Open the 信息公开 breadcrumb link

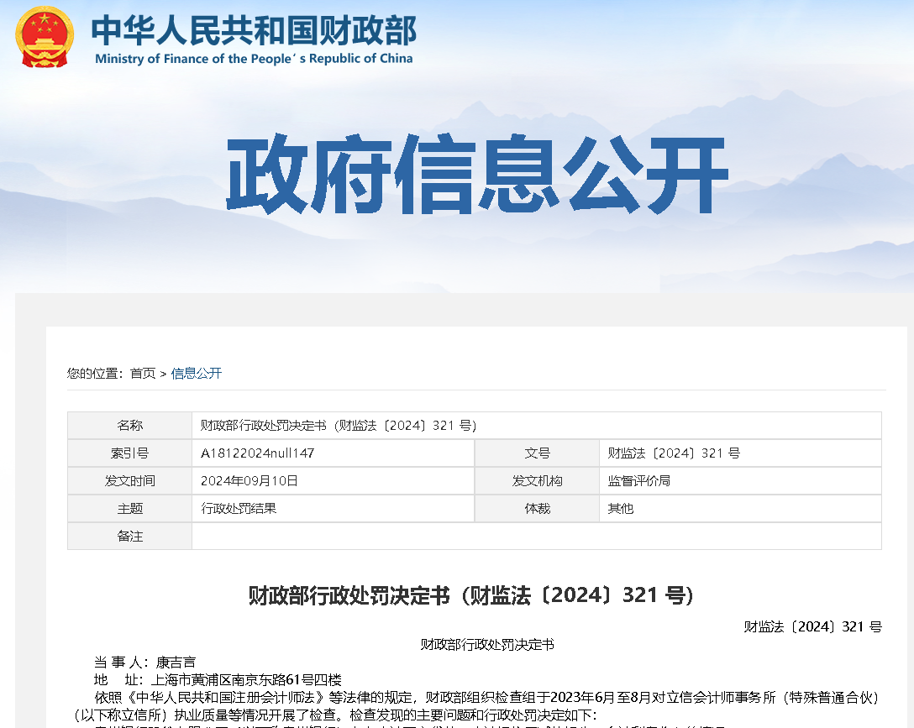coord(197,374)
